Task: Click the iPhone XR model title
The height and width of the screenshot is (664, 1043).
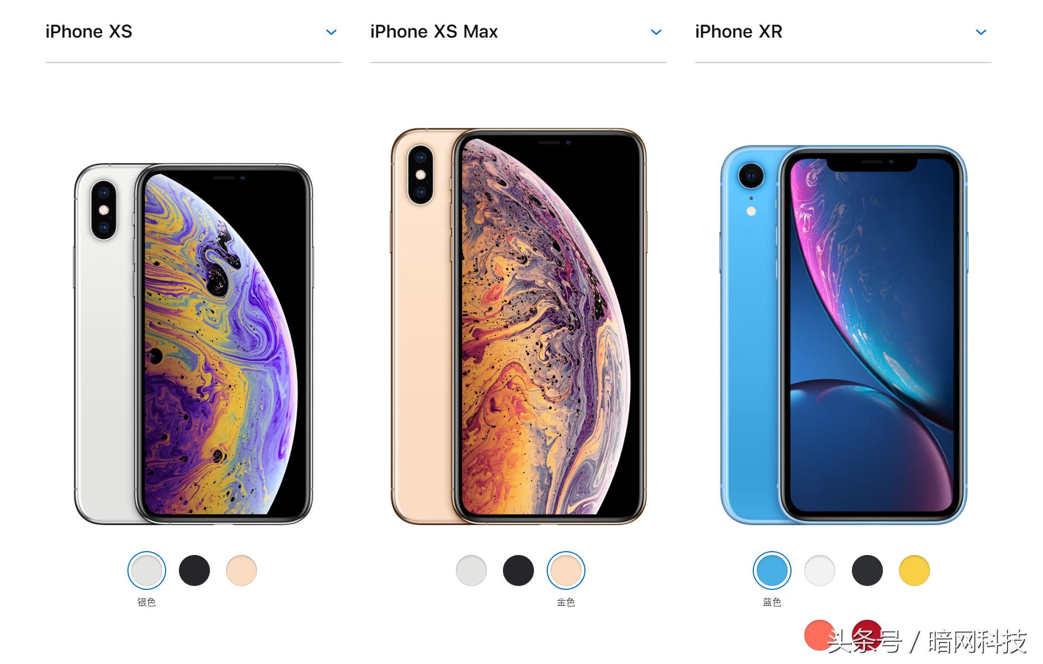Action: coord(739,32)
